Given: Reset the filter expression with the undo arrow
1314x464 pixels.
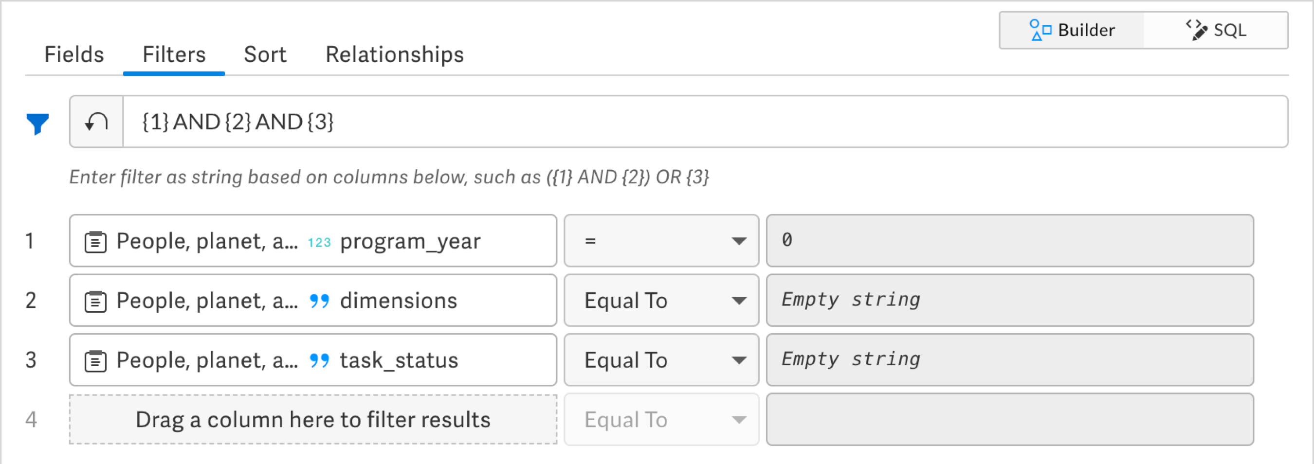Looking at the screenshot, I should tap(96, 122).
